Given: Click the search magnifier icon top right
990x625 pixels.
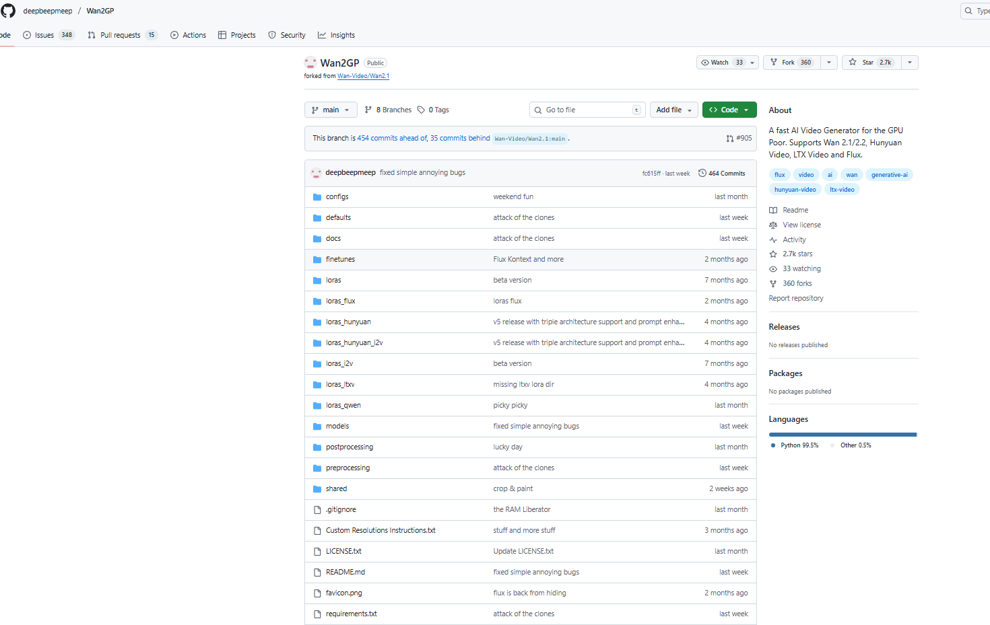Looking at the screenshot, I should coord(968,11).
